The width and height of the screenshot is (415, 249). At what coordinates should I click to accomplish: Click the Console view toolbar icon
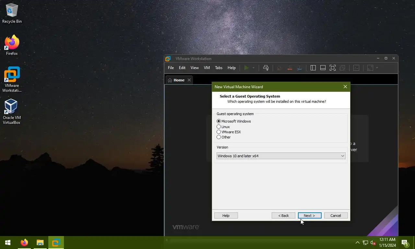pyautogui.click(x=356, y=68)
